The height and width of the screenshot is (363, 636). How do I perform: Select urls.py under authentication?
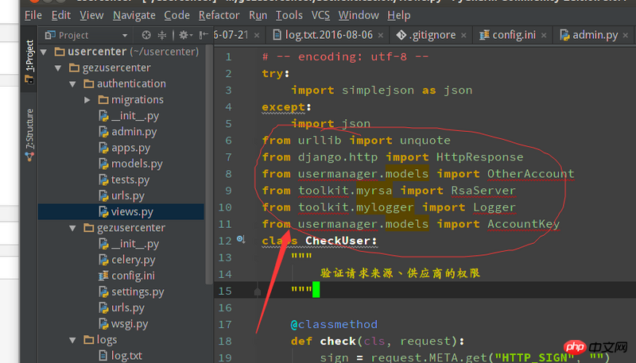128,195
